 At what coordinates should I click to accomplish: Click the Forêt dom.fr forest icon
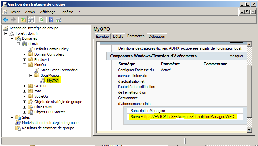pyautogui.click(x=12, y=33)
